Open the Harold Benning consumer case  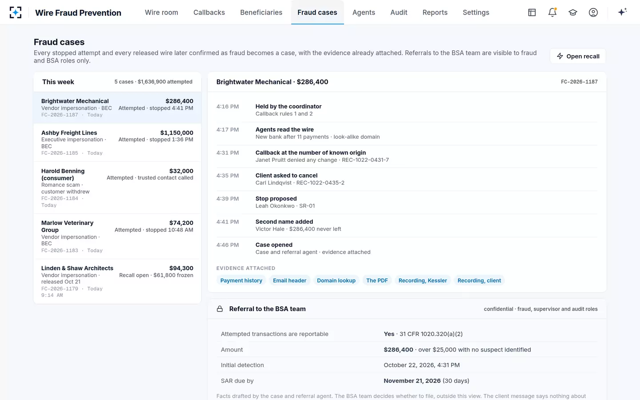[x=117, y=188]
